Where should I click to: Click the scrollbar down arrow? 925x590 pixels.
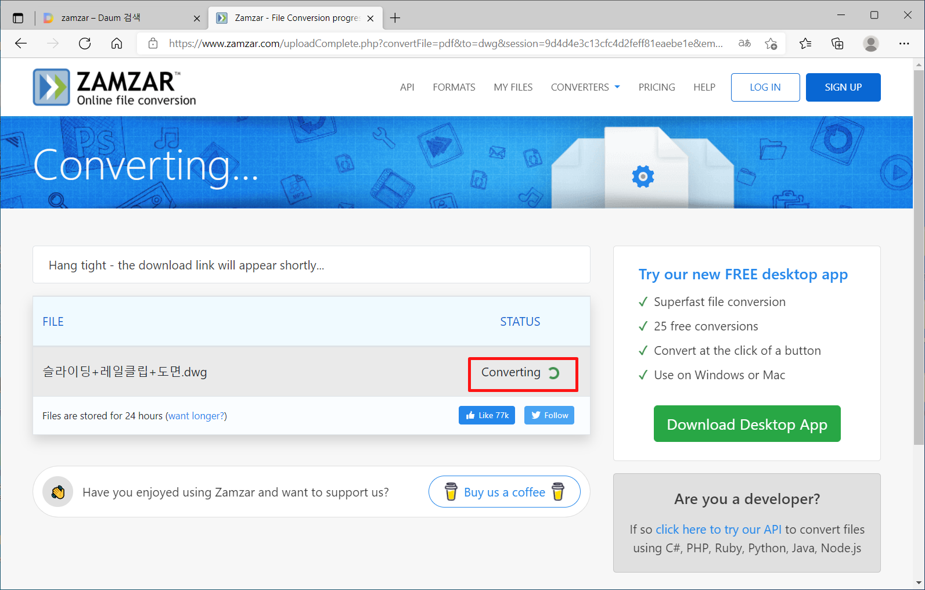pos(919,582)
